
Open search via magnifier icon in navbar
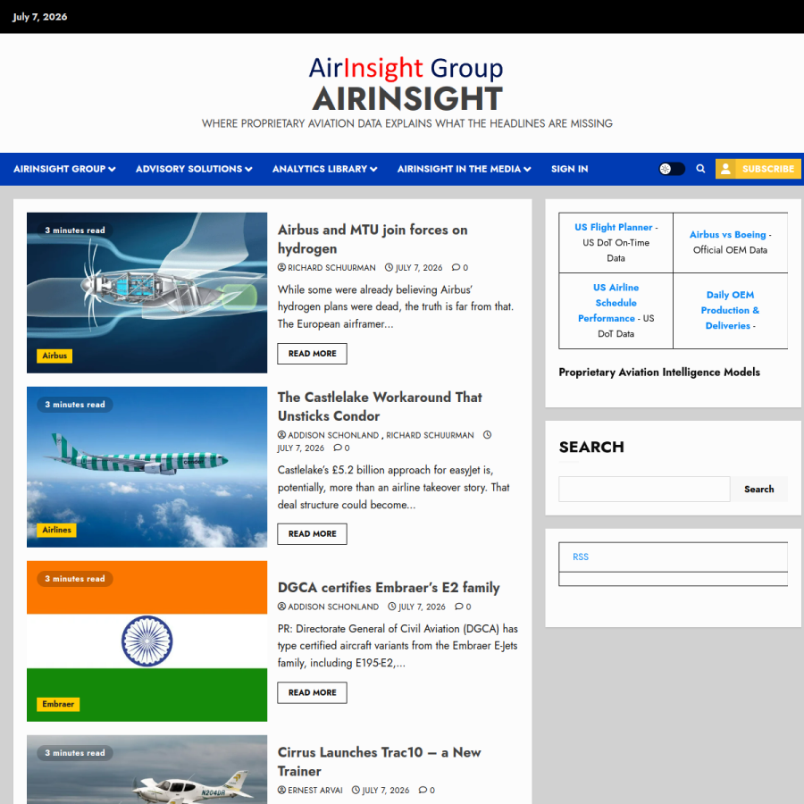tap(700, 169)
